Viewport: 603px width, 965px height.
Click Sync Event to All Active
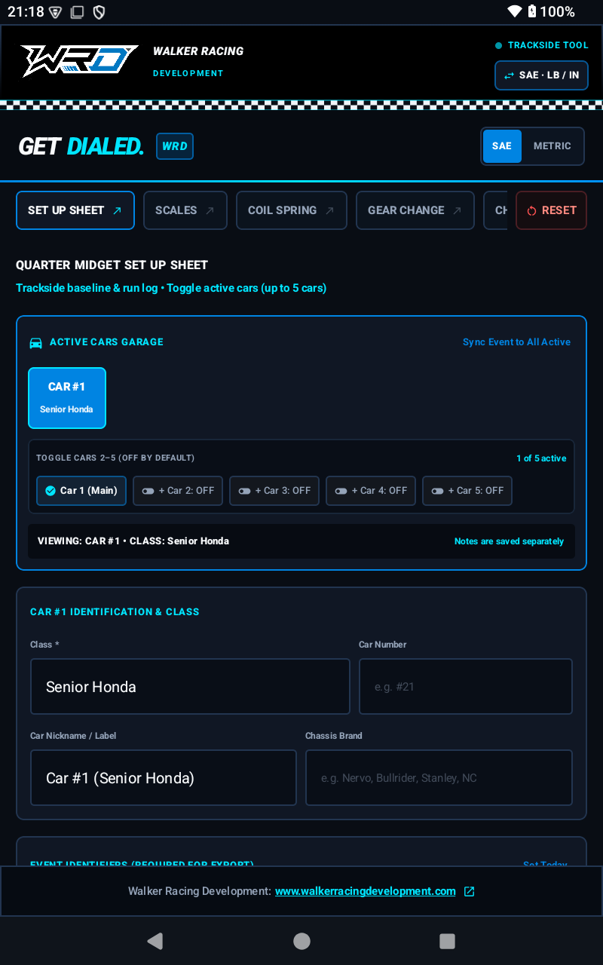[516, 342]
